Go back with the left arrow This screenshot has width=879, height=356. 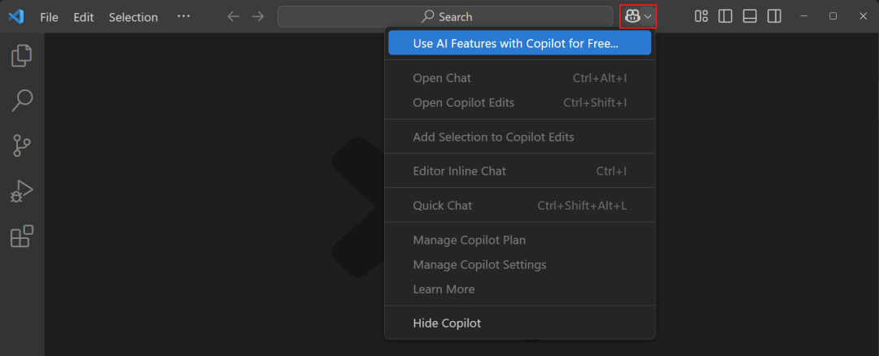pyautogui.click(x=234, y=17)
